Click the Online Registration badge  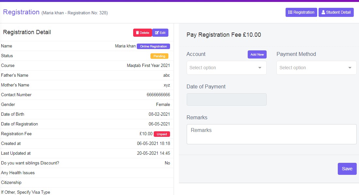tap(153, 46)
